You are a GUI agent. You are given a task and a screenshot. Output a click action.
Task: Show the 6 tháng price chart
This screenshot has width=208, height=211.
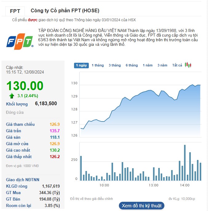(x=131, y=66)
